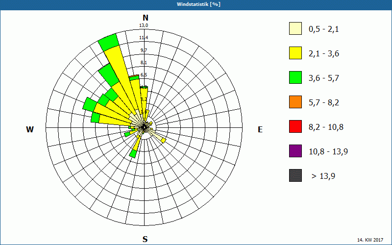Click the small yellow southeast wind bar tip
Screen dimensions: 392x245
pos(164,141)
